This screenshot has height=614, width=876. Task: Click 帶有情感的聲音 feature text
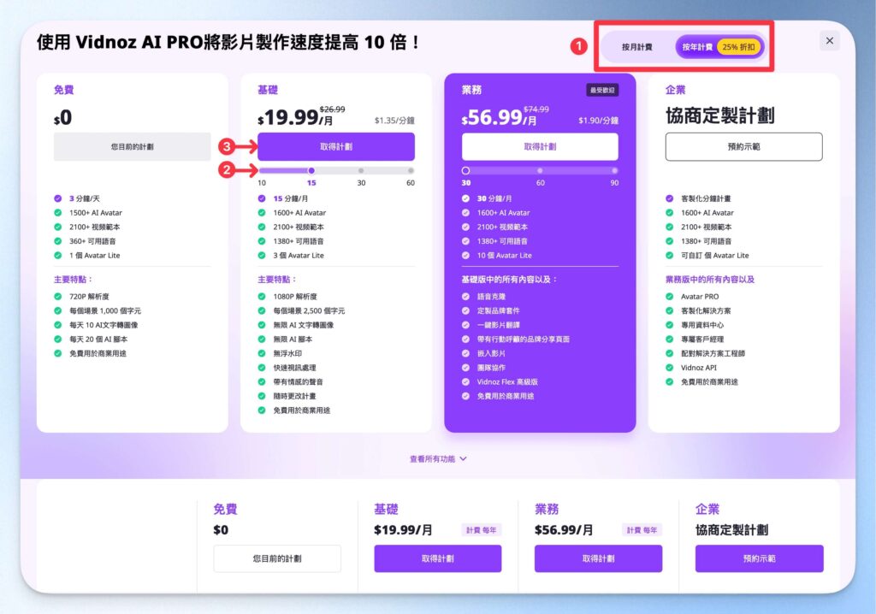pos(298,381)
